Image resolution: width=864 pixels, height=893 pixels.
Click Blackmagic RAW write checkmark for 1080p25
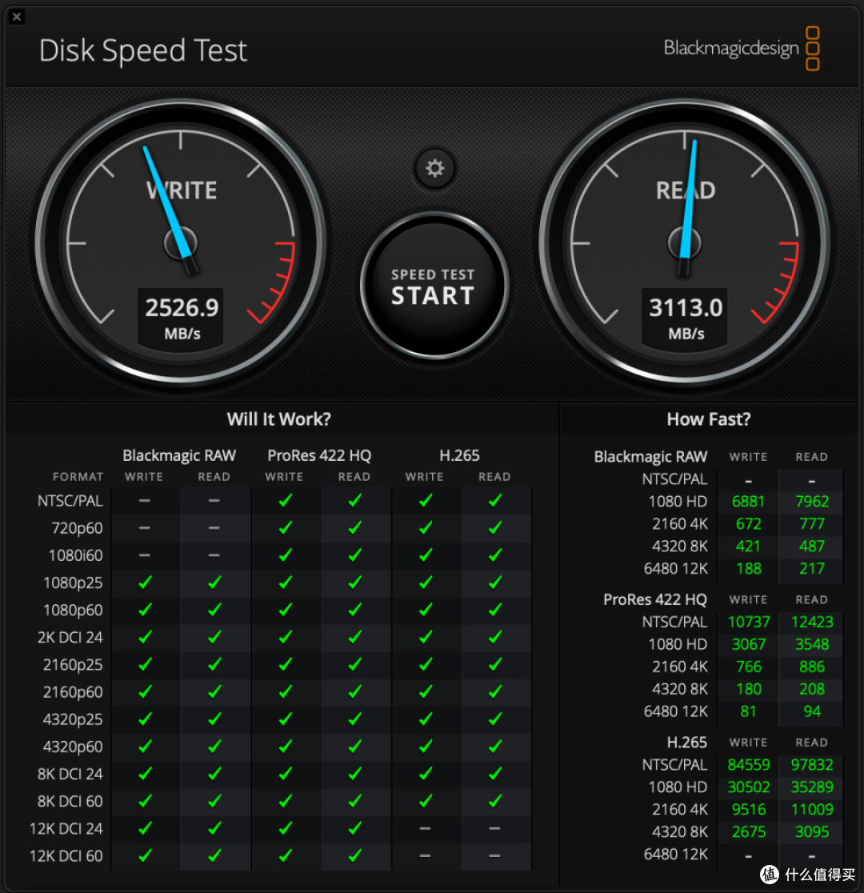click(x=146, y=583)
